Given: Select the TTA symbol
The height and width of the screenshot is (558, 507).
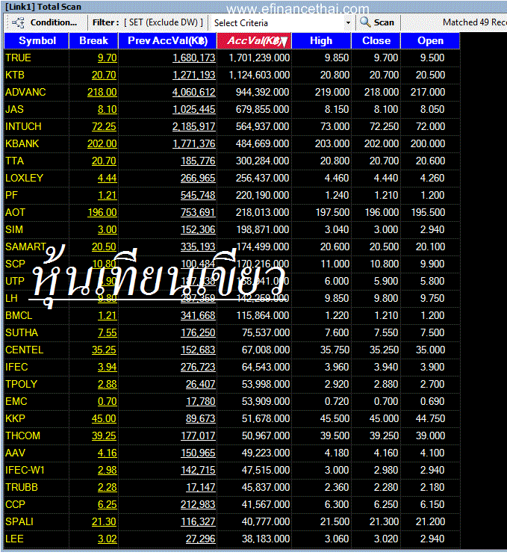Looking at the screenshot, I should pyautogui.click(x=15, y=161).
